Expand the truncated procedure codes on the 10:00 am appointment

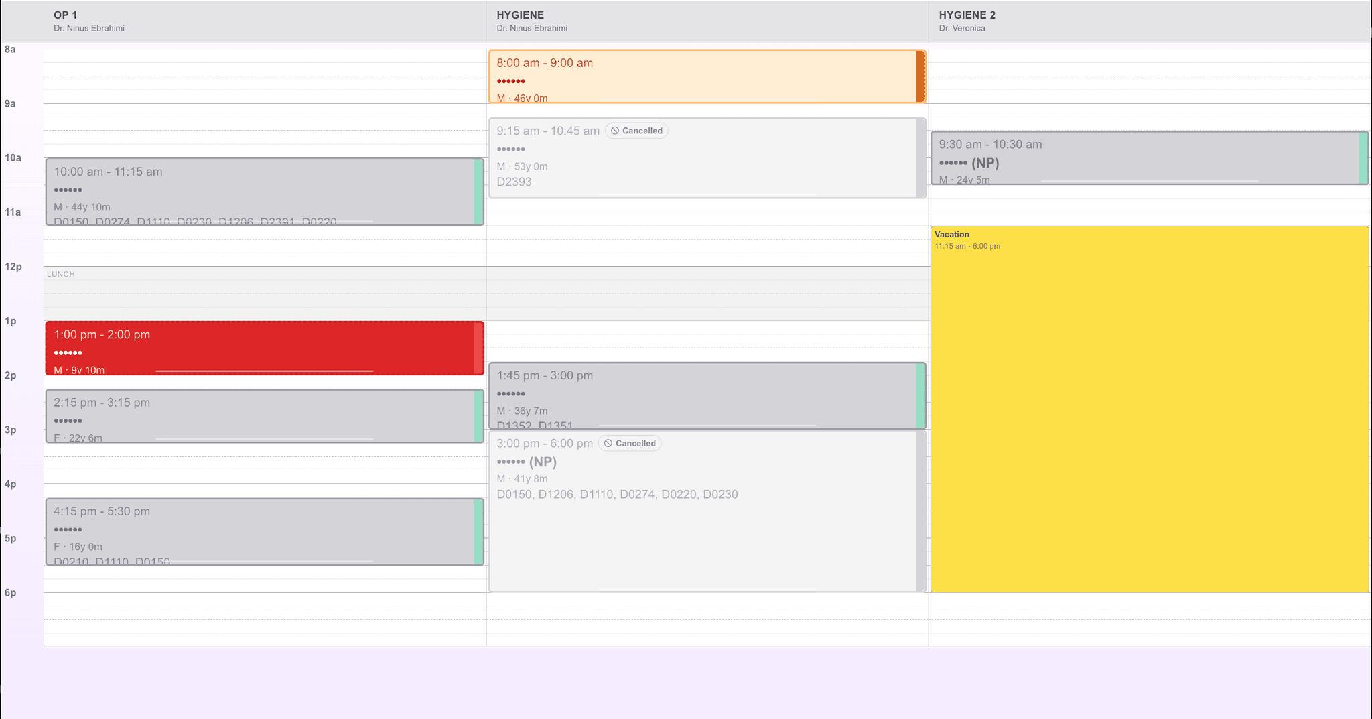pyautogui.click(x=194, y=221)
